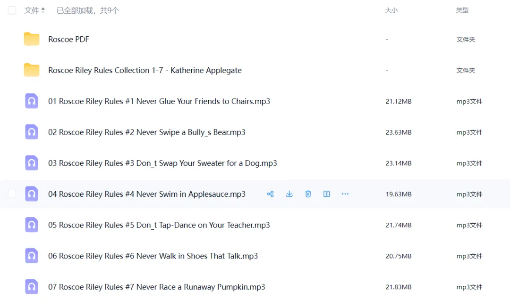Screen dimensions: 510x307
Task: Delete the 04 Never Swim in Applesauce file
Action: tap(308, 194)
